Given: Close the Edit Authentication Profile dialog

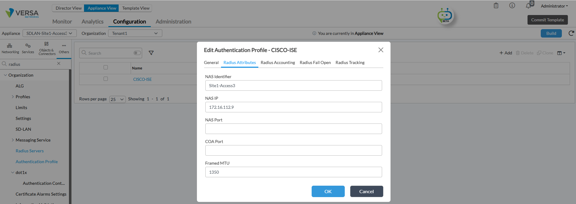Looking at the screenshot, I should [x=381, y=50].
